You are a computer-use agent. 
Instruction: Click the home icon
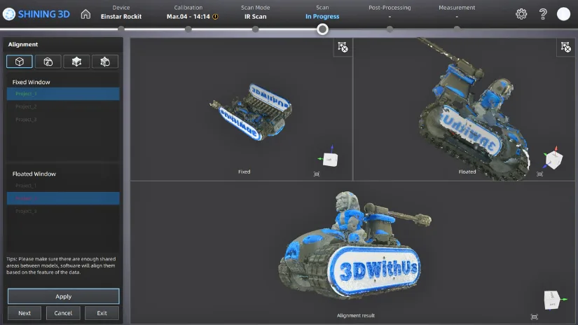point(85,15)
